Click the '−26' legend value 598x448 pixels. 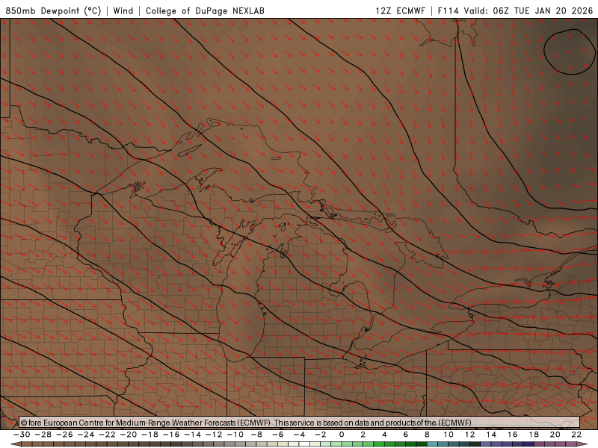[x=64, y=435]
